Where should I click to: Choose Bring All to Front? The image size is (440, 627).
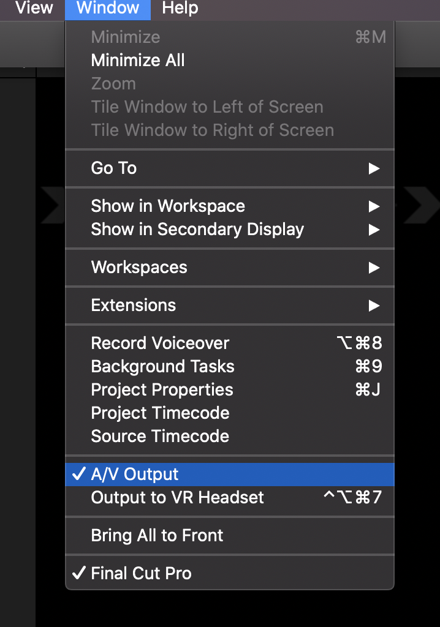[157, 535]
